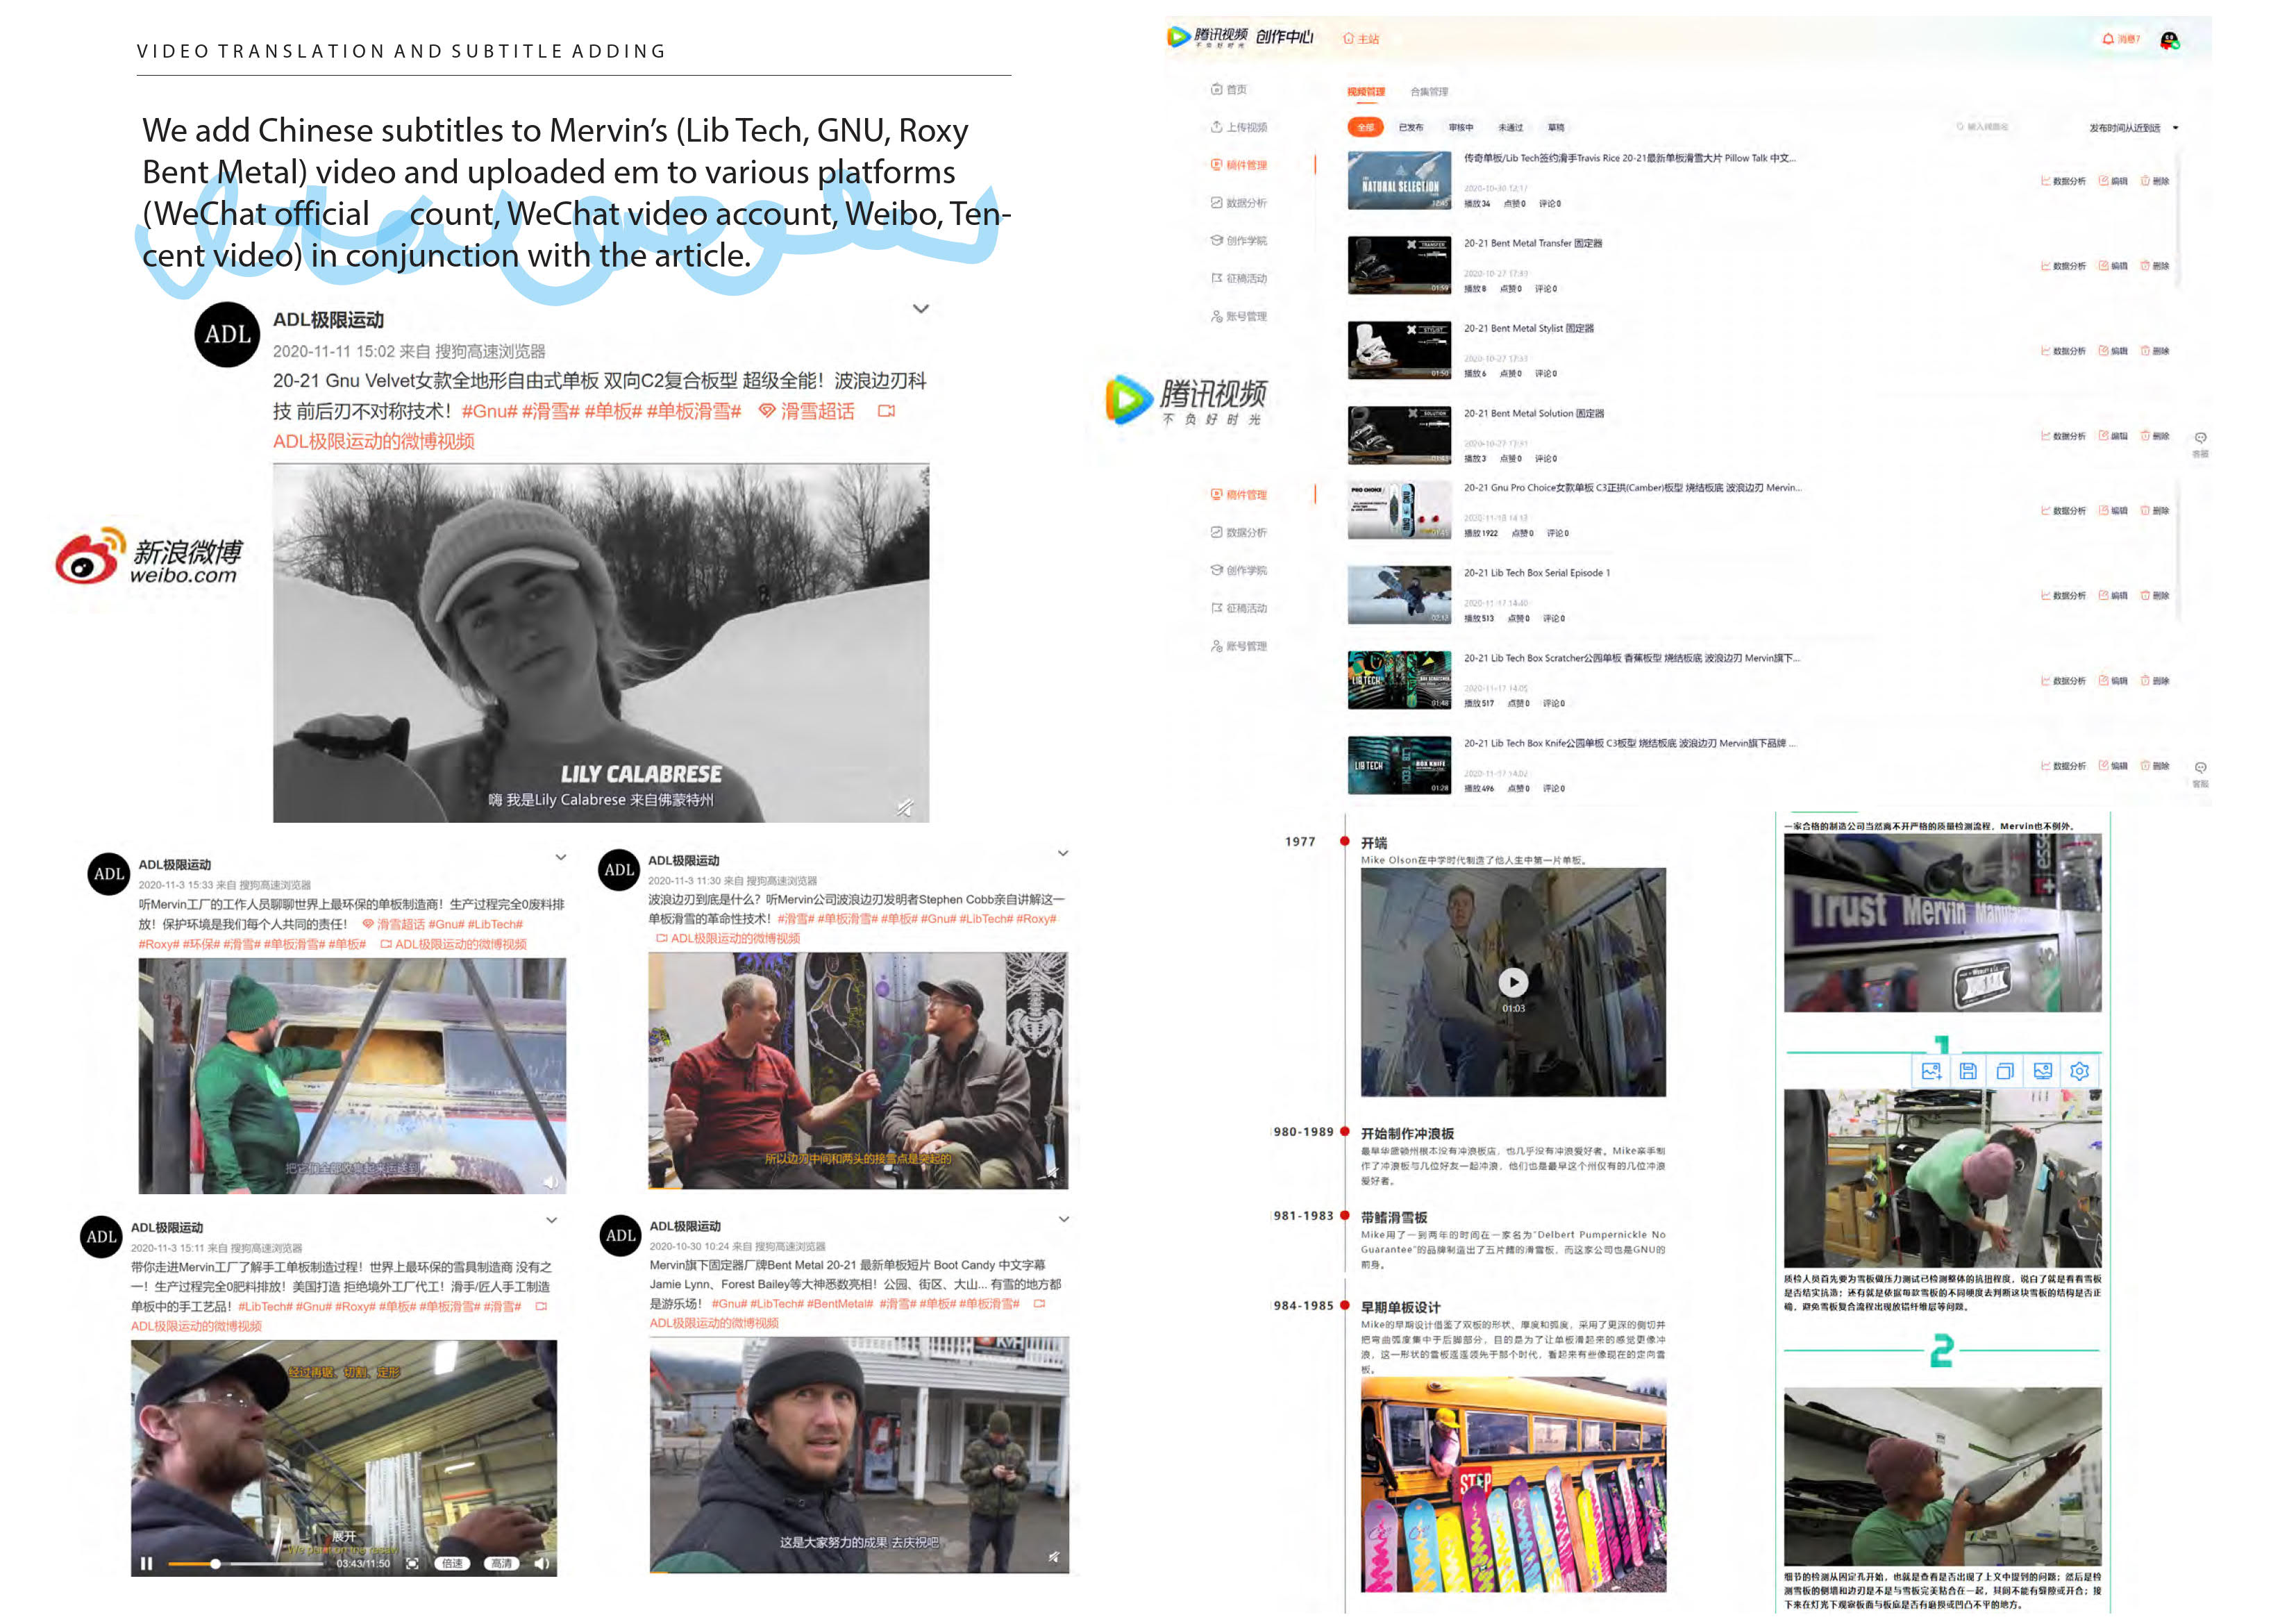Click #环保# hashtag in the factory post
Image resolution: width=2296 pixels, height=1624 pixels.
(201, 944)
